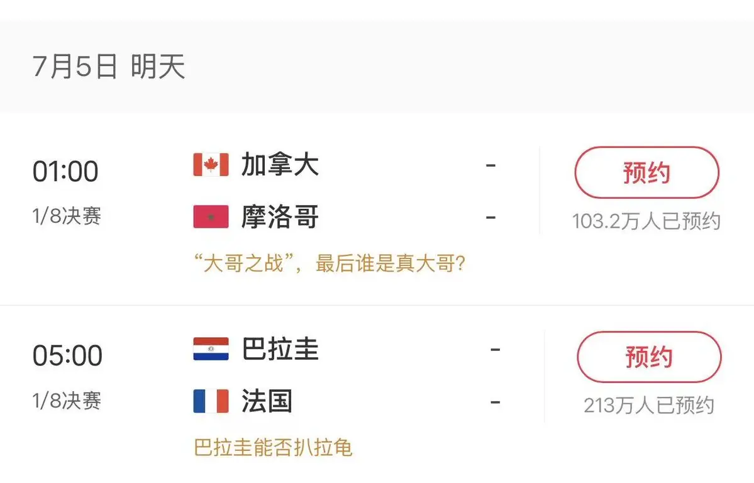Screen dimensions: 754x483
Task: Open team 加拿大 details
Action: 280,165
